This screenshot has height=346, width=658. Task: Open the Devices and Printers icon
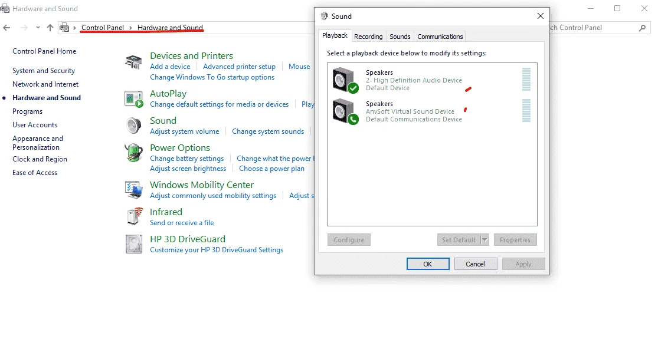pyautogui.click(x=133, y=62)
